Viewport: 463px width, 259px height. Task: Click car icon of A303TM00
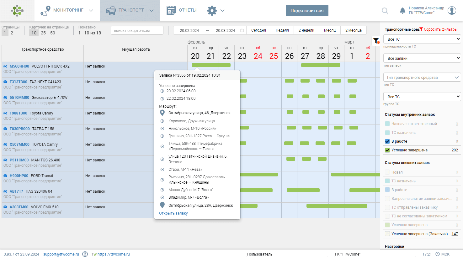pos(5,207)
